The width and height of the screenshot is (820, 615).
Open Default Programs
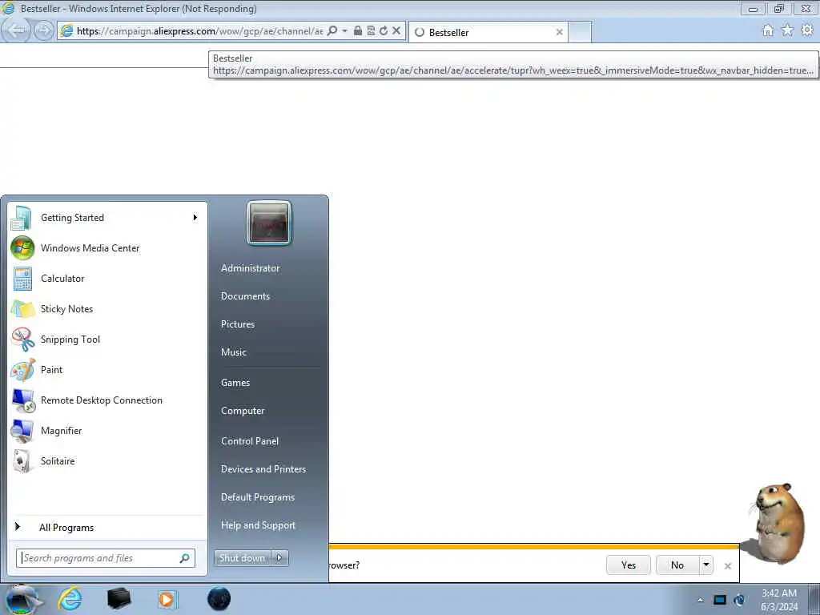(257, 497)
